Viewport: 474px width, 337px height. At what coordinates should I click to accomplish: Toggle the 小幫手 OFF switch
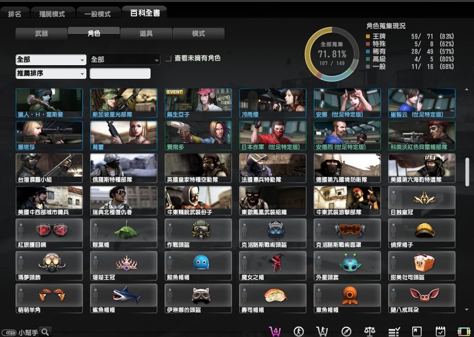coord(9,333)
